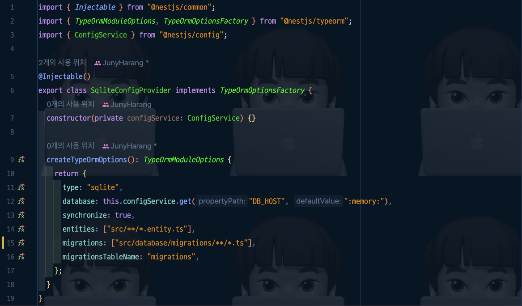Viewport: 522px width, 306px height.
Task: Click the return keyword
Action: pos(67,174)
